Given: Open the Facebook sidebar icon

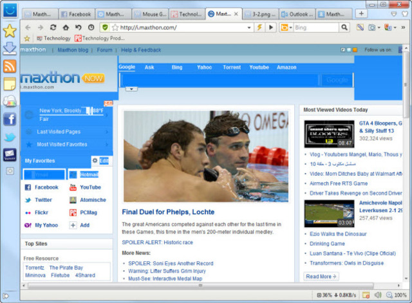Looking at the screenshot, I should point(10,119).
